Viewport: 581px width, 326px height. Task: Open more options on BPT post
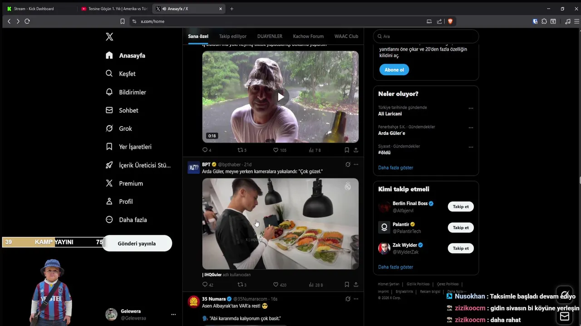(x=356, y=164)
